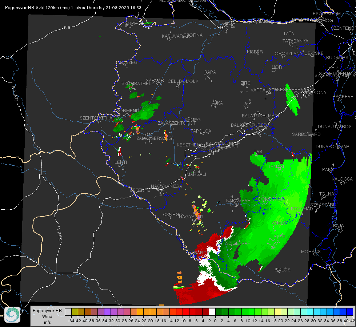The height and width of the screenshot is (327, 356).
Task: Click the DUNAFOLDVAR city label
Action: [x=332, y=147]
